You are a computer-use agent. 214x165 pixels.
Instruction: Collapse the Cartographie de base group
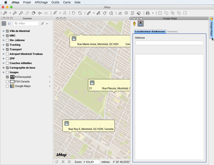(x=4, y=68)
